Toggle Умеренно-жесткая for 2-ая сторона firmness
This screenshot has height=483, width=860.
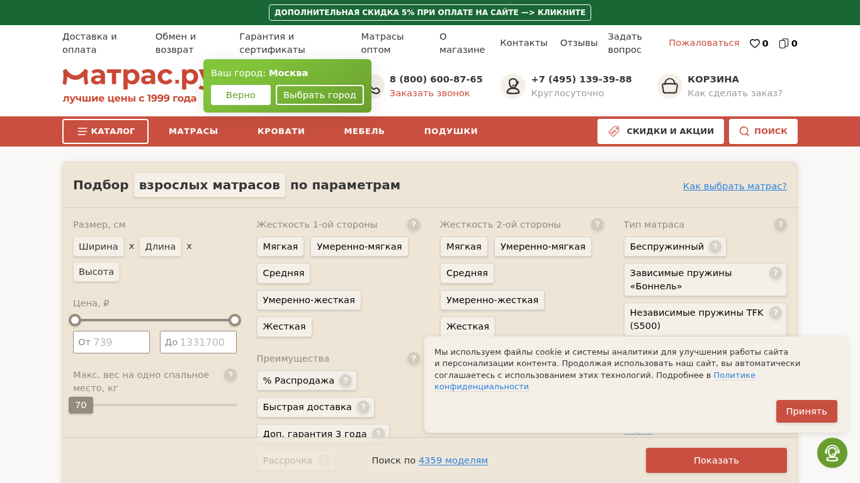point(492,300)
